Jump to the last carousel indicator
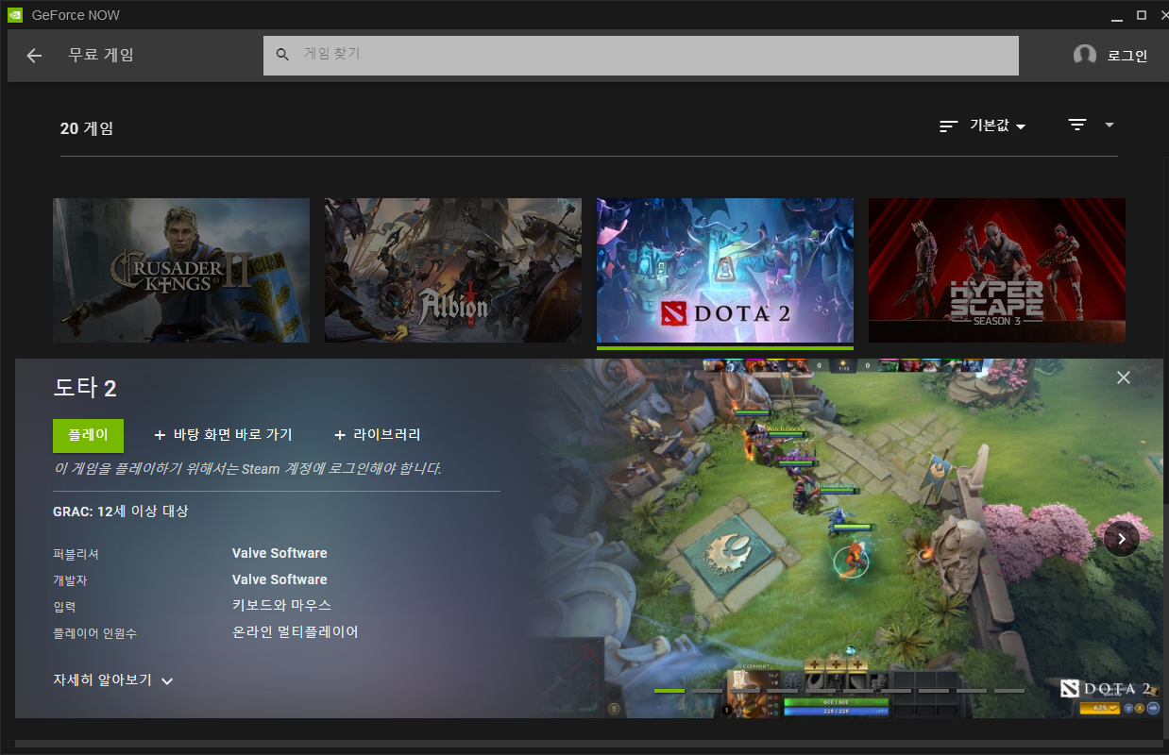 [1009, 691]
